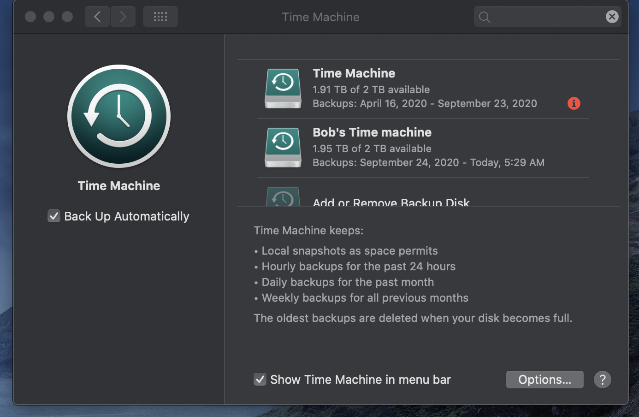
Task: Show all preferences with grid icon
Action: tap(160, 17)
